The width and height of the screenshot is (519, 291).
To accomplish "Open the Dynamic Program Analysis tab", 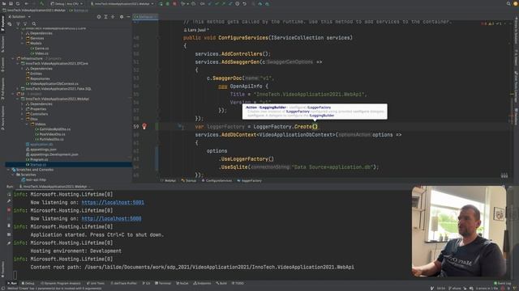I will (x=61, y=283).
